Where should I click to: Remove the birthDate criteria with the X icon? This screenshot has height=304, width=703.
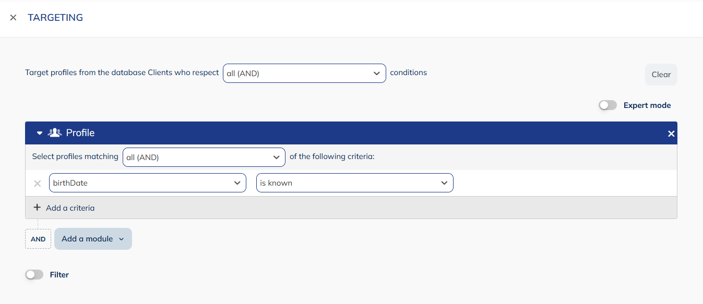(37, 183)
